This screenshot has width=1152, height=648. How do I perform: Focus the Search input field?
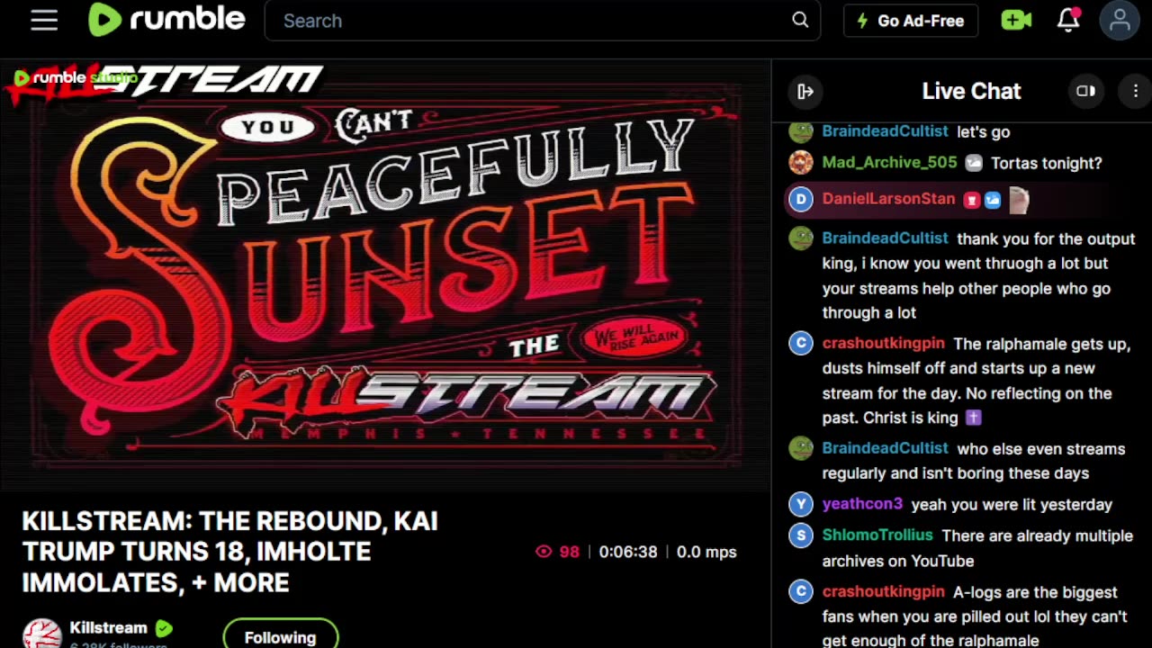(x=531, y=21)
